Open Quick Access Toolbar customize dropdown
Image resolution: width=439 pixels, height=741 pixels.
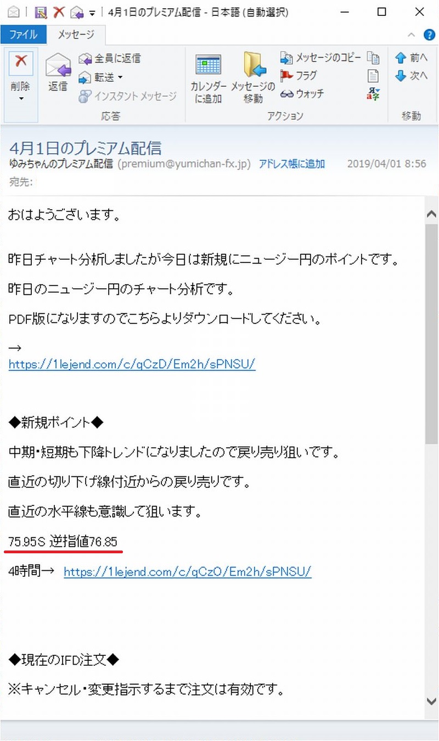(92, 12)
